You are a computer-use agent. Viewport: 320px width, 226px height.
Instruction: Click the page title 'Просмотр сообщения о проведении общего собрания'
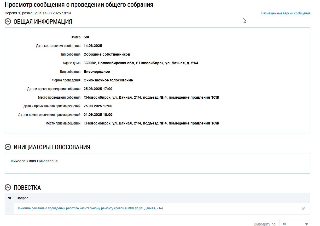coord(79,5)
